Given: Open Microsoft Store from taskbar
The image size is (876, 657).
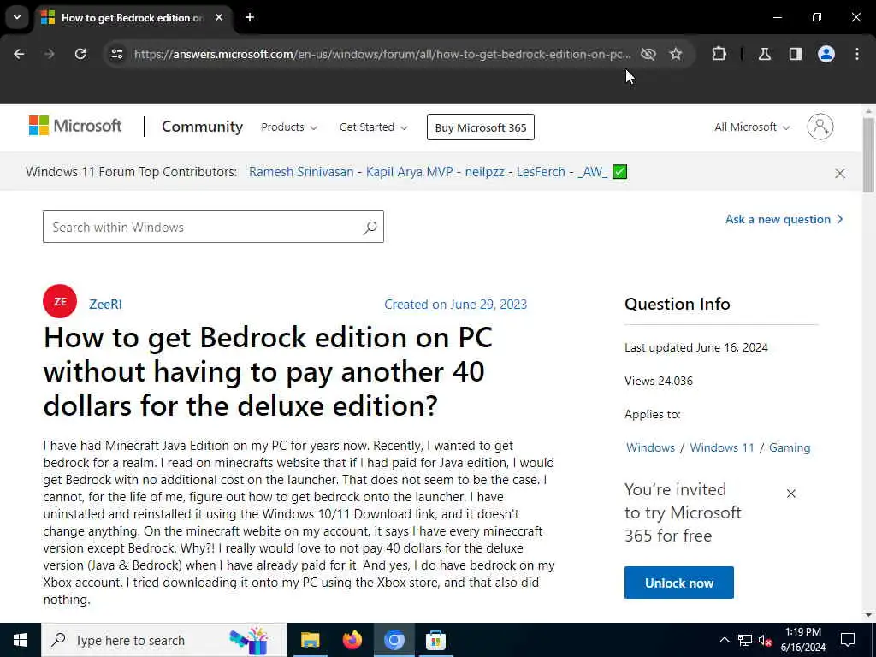Looking at the screenshot, I should click(435, 640).
